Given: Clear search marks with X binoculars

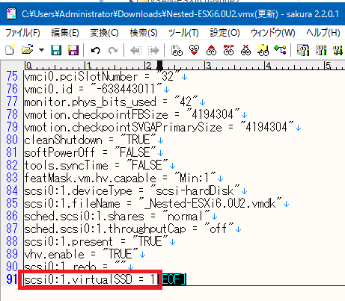Looking at the screenshot, I should (245, 50).
